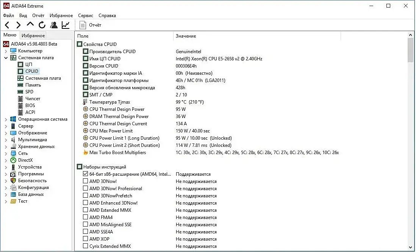Viewport: 416px width, 252px height.
Task: Go forward with the right arrow toolbar icon
Action: (x=18, y=25)
